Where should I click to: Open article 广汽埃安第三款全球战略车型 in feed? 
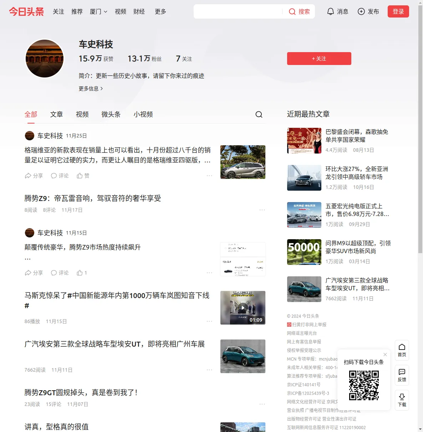pyautogui.click(x=115, y=344)
